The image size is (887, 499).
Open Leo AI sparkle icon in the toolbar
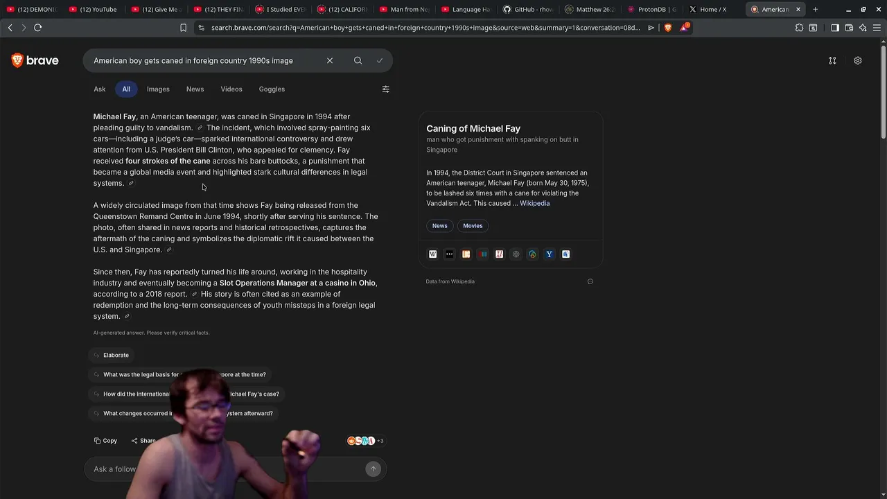(x=863, y=28)
